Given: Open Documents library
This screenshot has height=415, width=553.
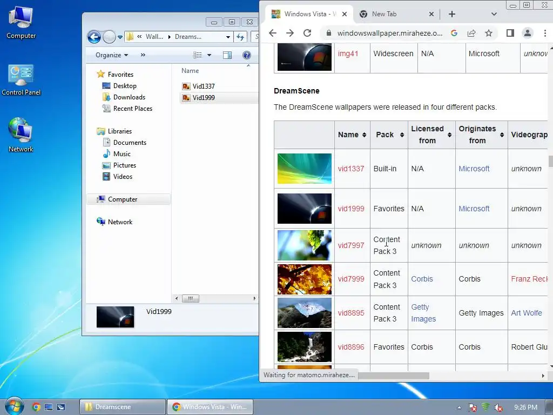Looking at the screenshot, I should click(130, 143).
